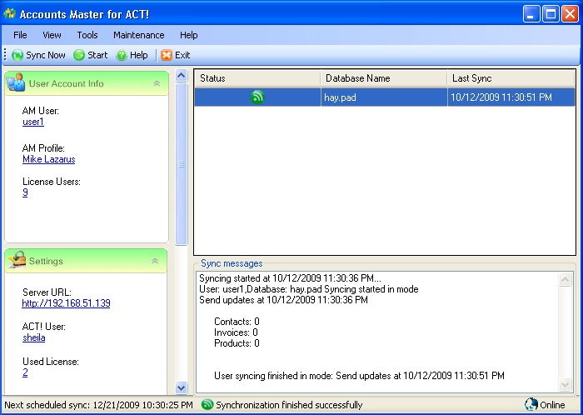Click the Settings panel lock icon

(x=17, y=261)
